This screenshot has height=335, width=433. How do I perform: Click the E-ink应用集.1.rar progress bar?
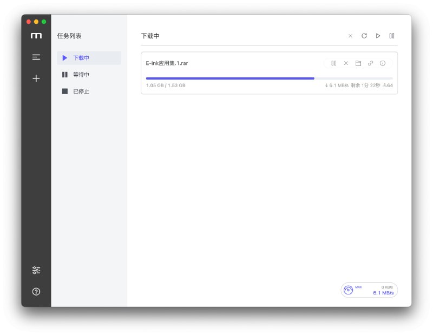pos(269,78)
